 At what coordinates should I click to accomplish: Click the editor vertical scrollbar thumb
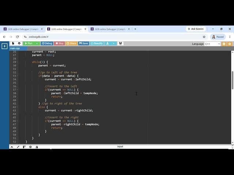[x=233, y=80]
